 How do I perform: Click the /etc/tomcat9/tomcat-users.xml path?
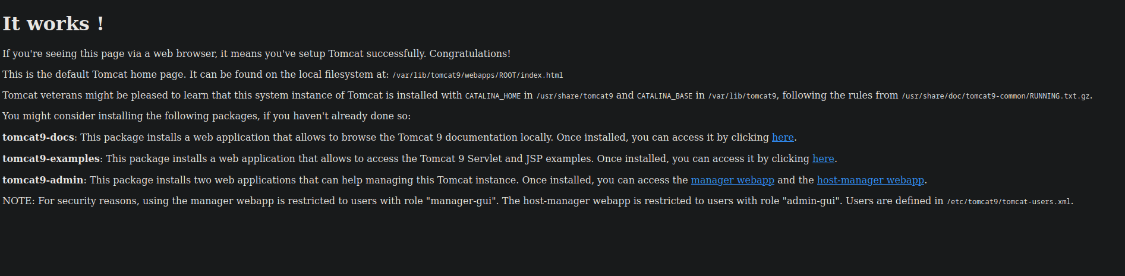click(x=1009, y=202)
